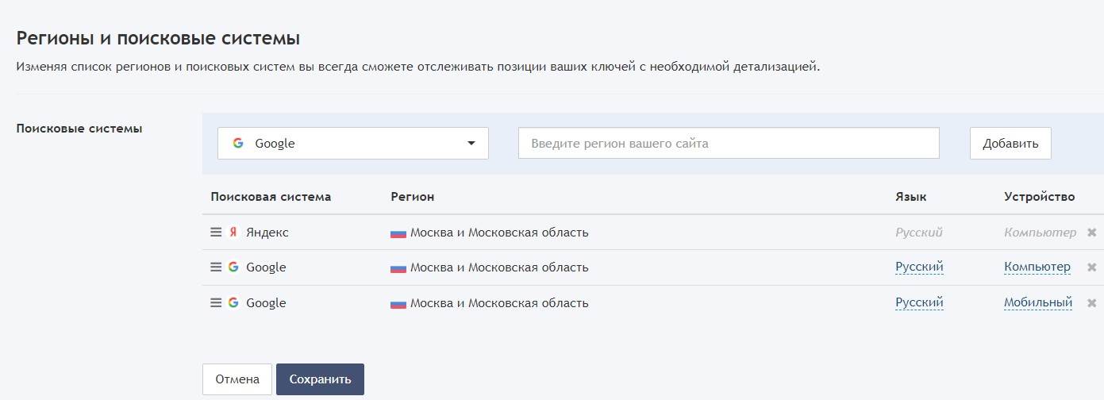Click the Добавить button
This screenshot has height=400, width=1104.
coord(1010,144)
